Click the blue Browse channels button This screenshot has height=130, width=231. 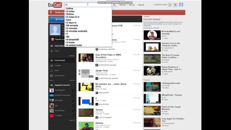(57, 19)
